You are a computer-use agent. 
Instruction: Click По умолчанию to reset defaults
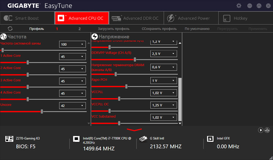click(197, 29)
